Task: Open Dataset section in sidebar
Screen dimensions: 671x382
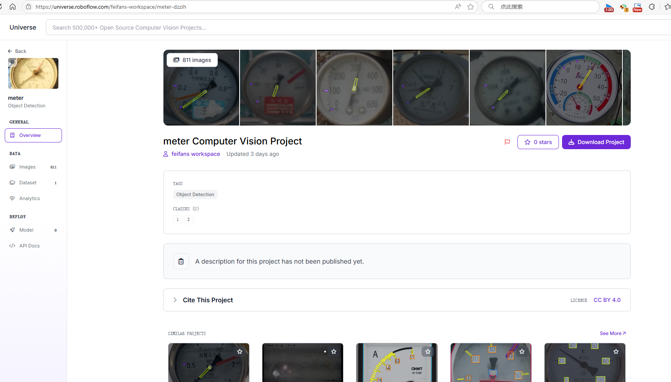Action: [33, 183]
